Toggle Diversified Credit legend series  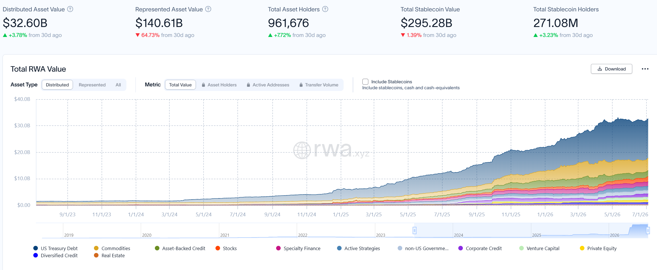pyautogui.click(x=56, y=256)
